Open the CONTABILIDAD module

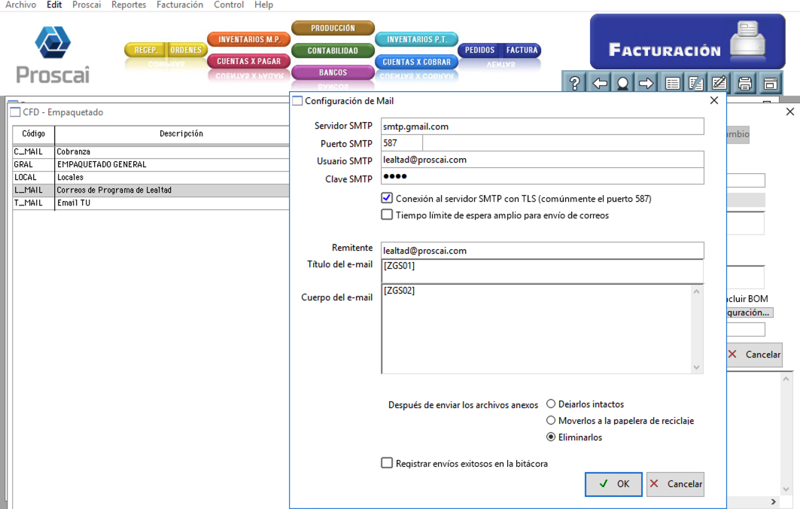pos(333,50)
